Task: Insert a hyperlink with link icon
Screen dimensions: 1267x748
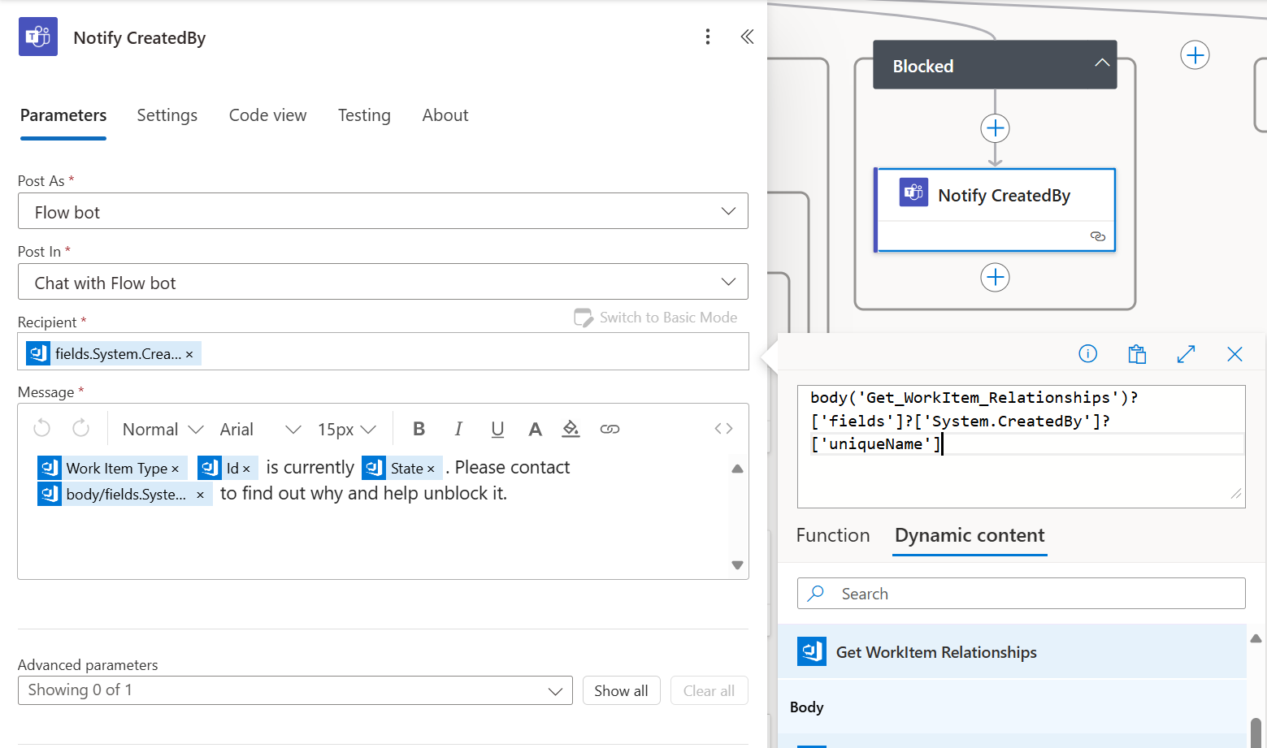Action: 610,429
